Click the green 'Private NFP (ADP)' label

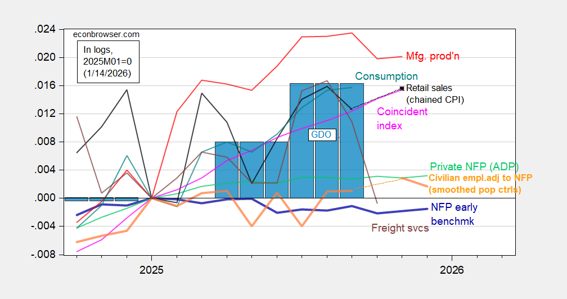[x=474, y=166]
